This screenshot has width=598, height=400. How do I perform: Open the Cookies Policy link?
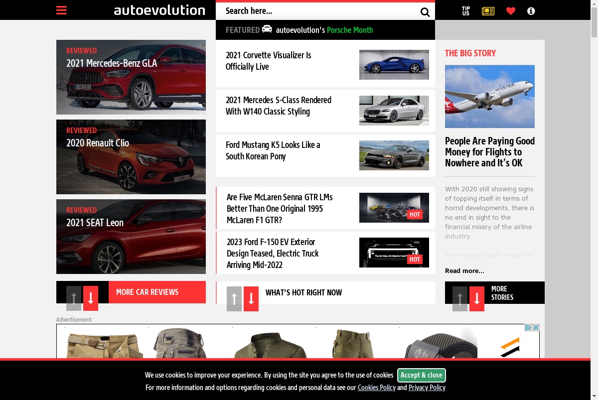[x=377, y=388]
